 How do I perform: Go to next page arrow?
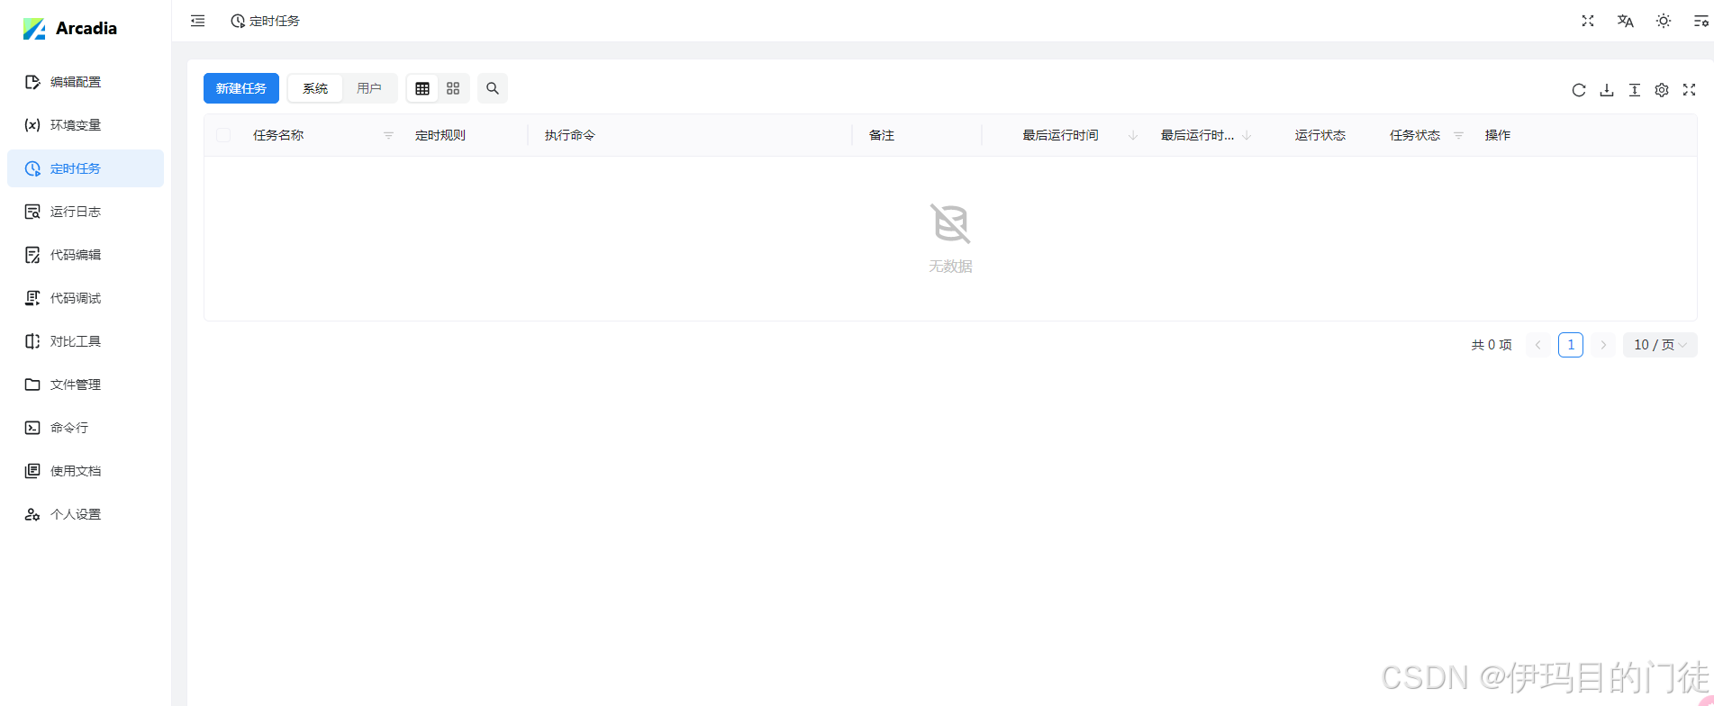[x=1603, y=345]
